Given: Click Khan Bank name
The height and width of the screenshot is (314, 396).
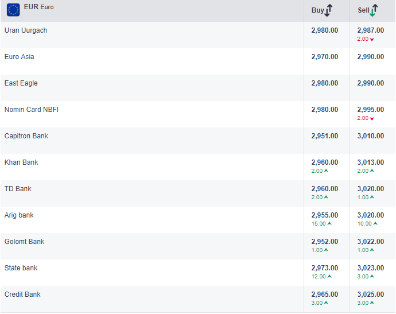Looking at the screenshot, I should click(21, 162).
